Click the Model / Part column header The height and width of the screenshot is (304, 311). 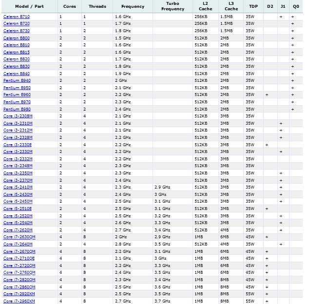point(29,6)
